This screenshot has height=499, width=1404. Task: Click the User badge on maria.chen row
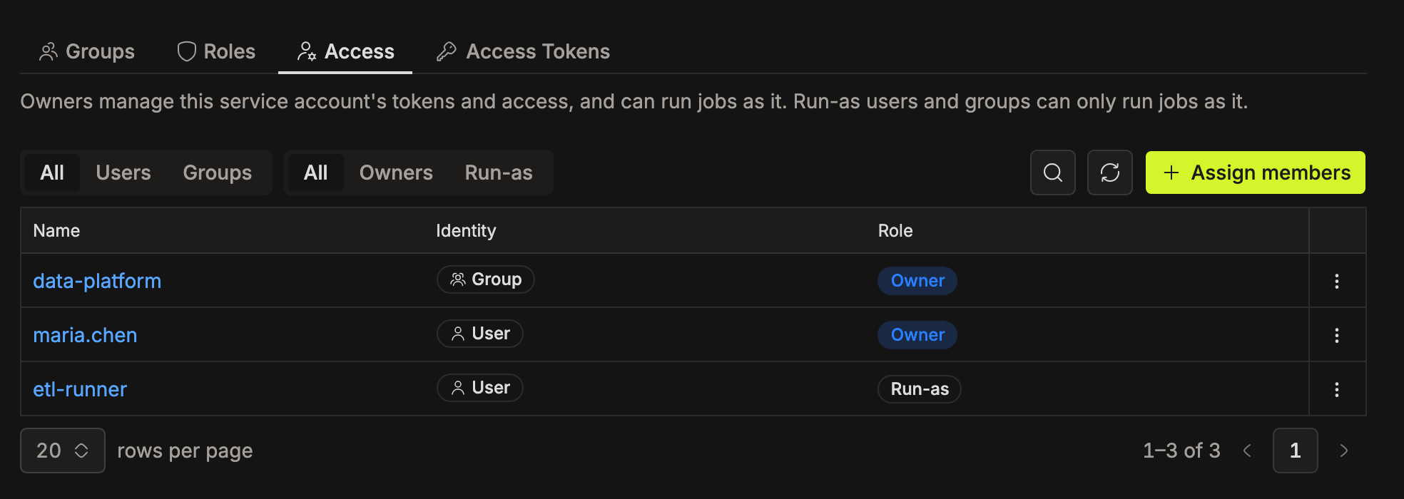480,334
